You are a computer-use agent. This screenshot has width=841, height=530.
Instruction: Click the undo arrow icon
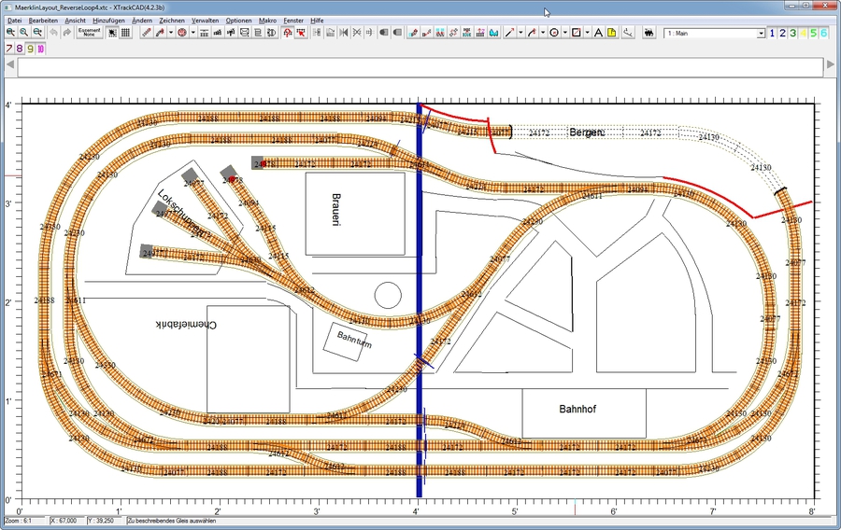(53, 33)
